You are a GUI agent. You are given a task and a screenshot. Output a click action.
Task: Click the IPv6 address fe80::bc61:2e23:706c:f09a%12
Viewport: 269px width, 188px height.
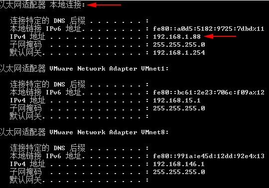(209, 93)
